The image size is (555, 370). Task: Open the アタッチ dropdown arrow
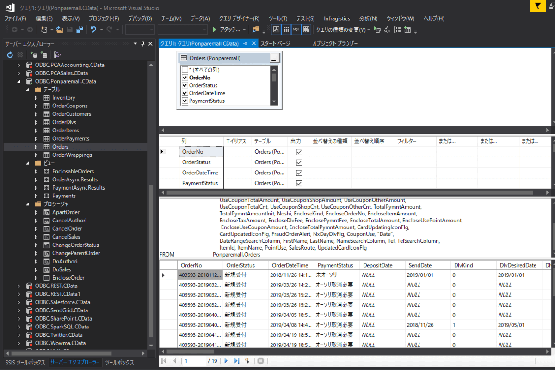point(244,30)
